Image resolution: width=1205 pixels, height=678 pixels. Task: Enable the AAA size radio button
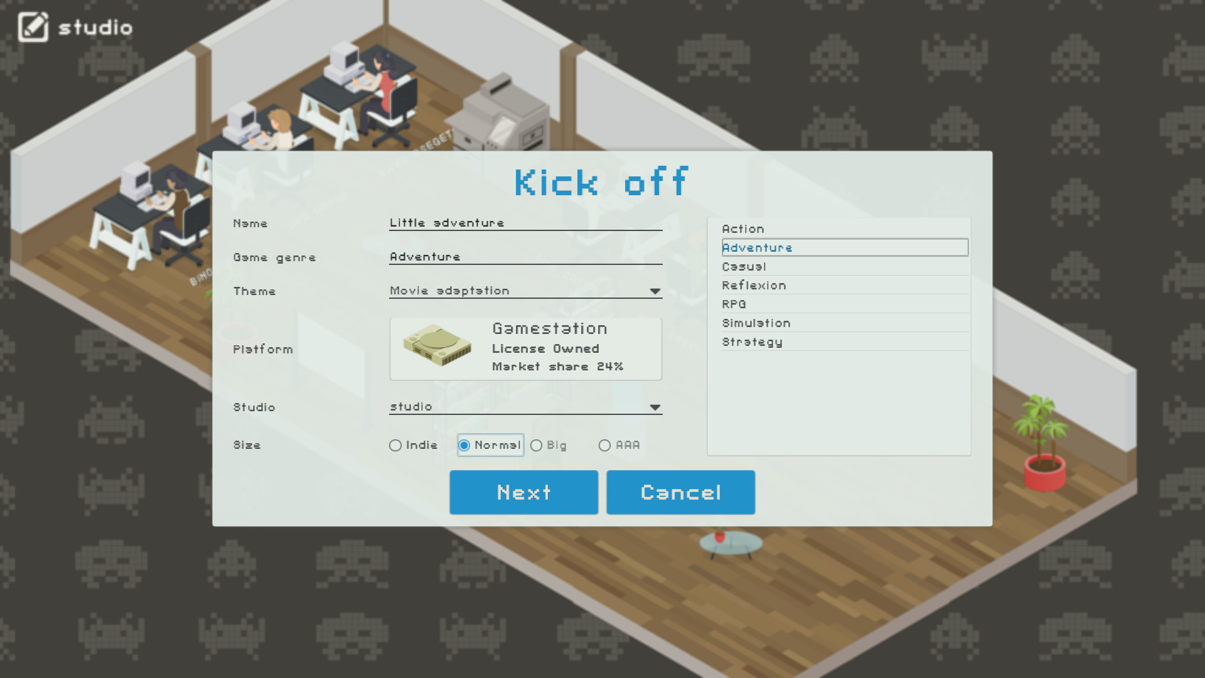[x=605, y=444]
